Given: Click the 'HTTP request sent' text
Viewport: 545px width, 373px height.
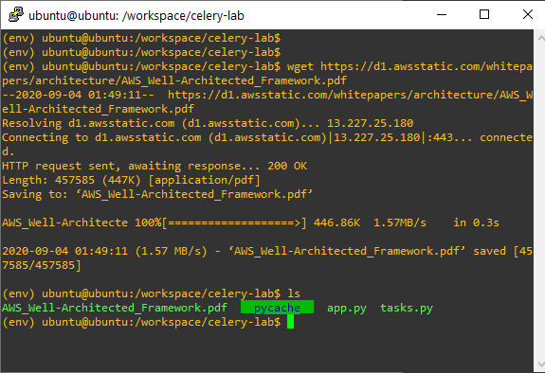Looking at the screenshot, I should [x=62, y=166].
